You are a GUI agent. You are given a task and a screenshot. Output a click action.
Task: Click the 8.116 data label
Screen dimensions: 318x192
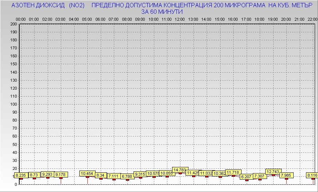pyautogui.click(x=312, y=175)
